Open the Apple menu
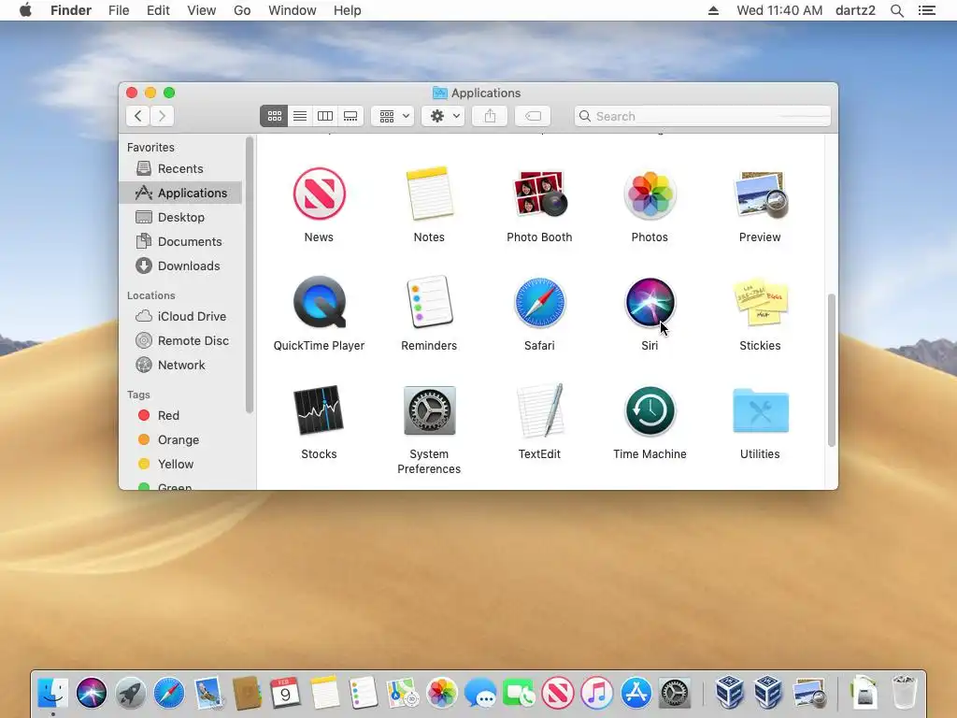957x718 pixels. click(x=25, y=10)
